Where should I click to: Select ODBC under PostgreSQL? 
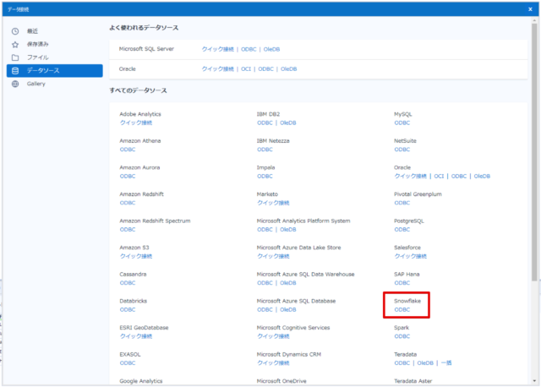tap(402, 229)
